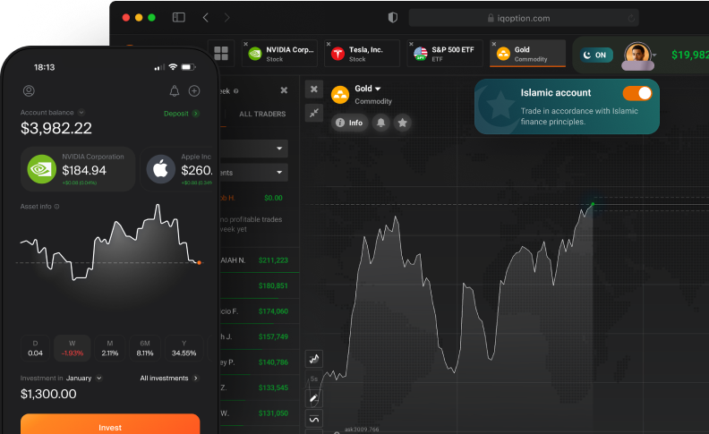Open the Deposit link on phone

[x=181, y=114]
